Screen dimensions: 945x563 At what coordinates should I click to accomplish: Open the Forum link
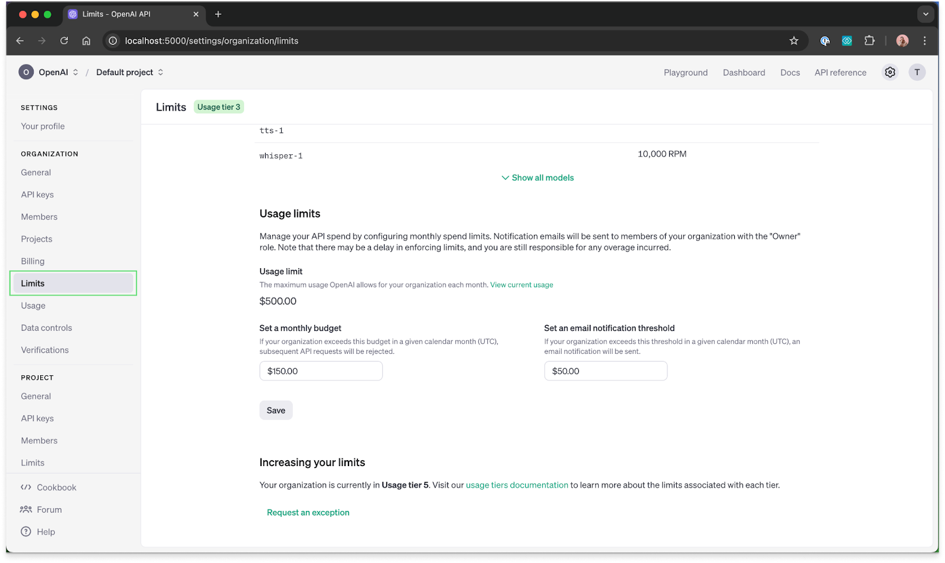(x=49, y=510)
